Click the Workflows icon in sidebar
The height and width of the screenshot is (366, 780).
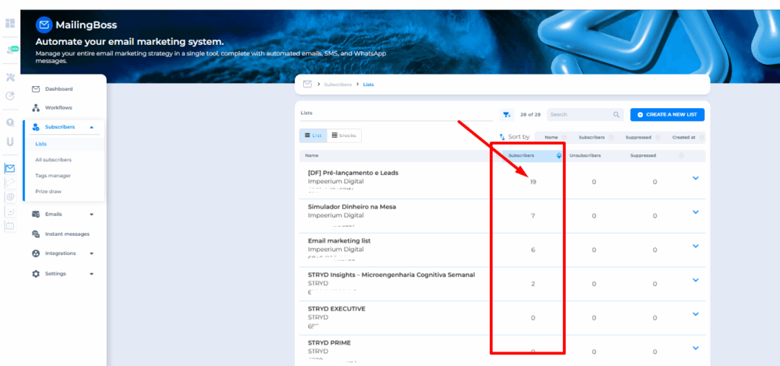point(36,108)
